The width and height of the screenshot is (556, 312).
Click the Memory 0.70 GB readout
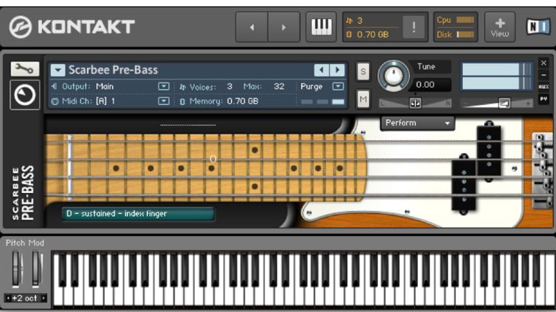point(243,101)
